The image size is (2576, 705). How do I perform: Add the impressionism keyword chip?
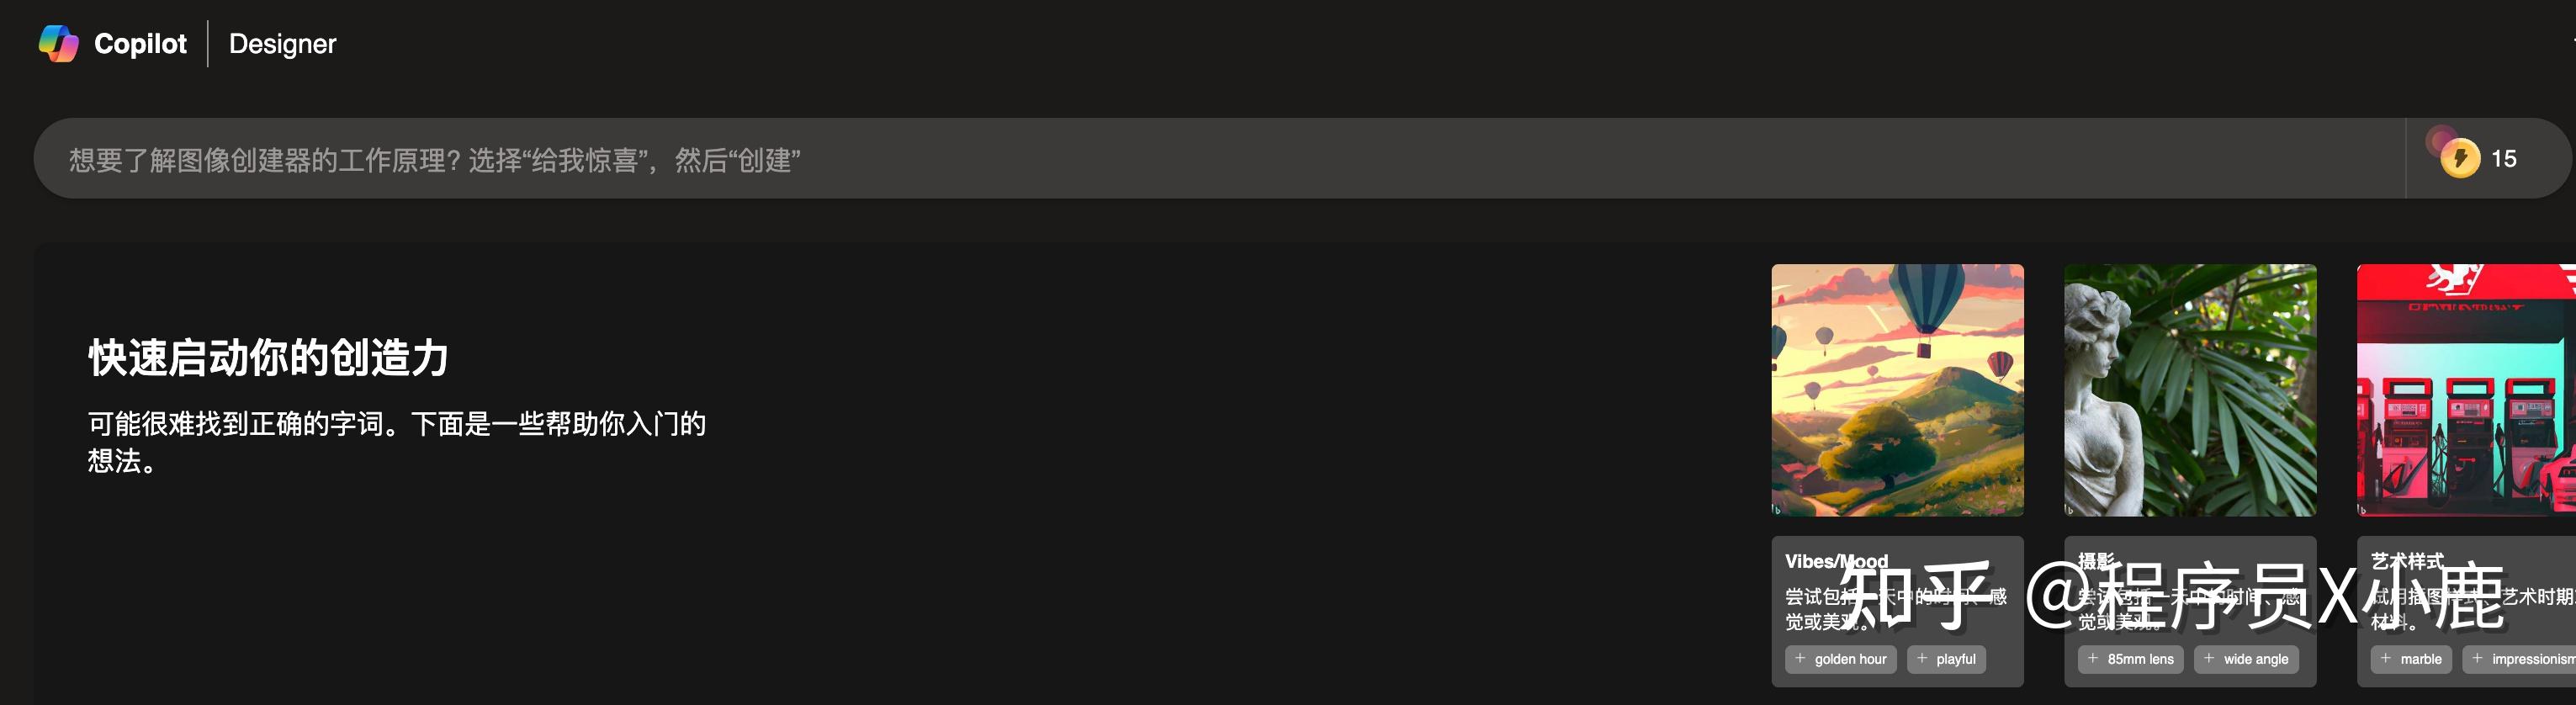[2519, 659]
